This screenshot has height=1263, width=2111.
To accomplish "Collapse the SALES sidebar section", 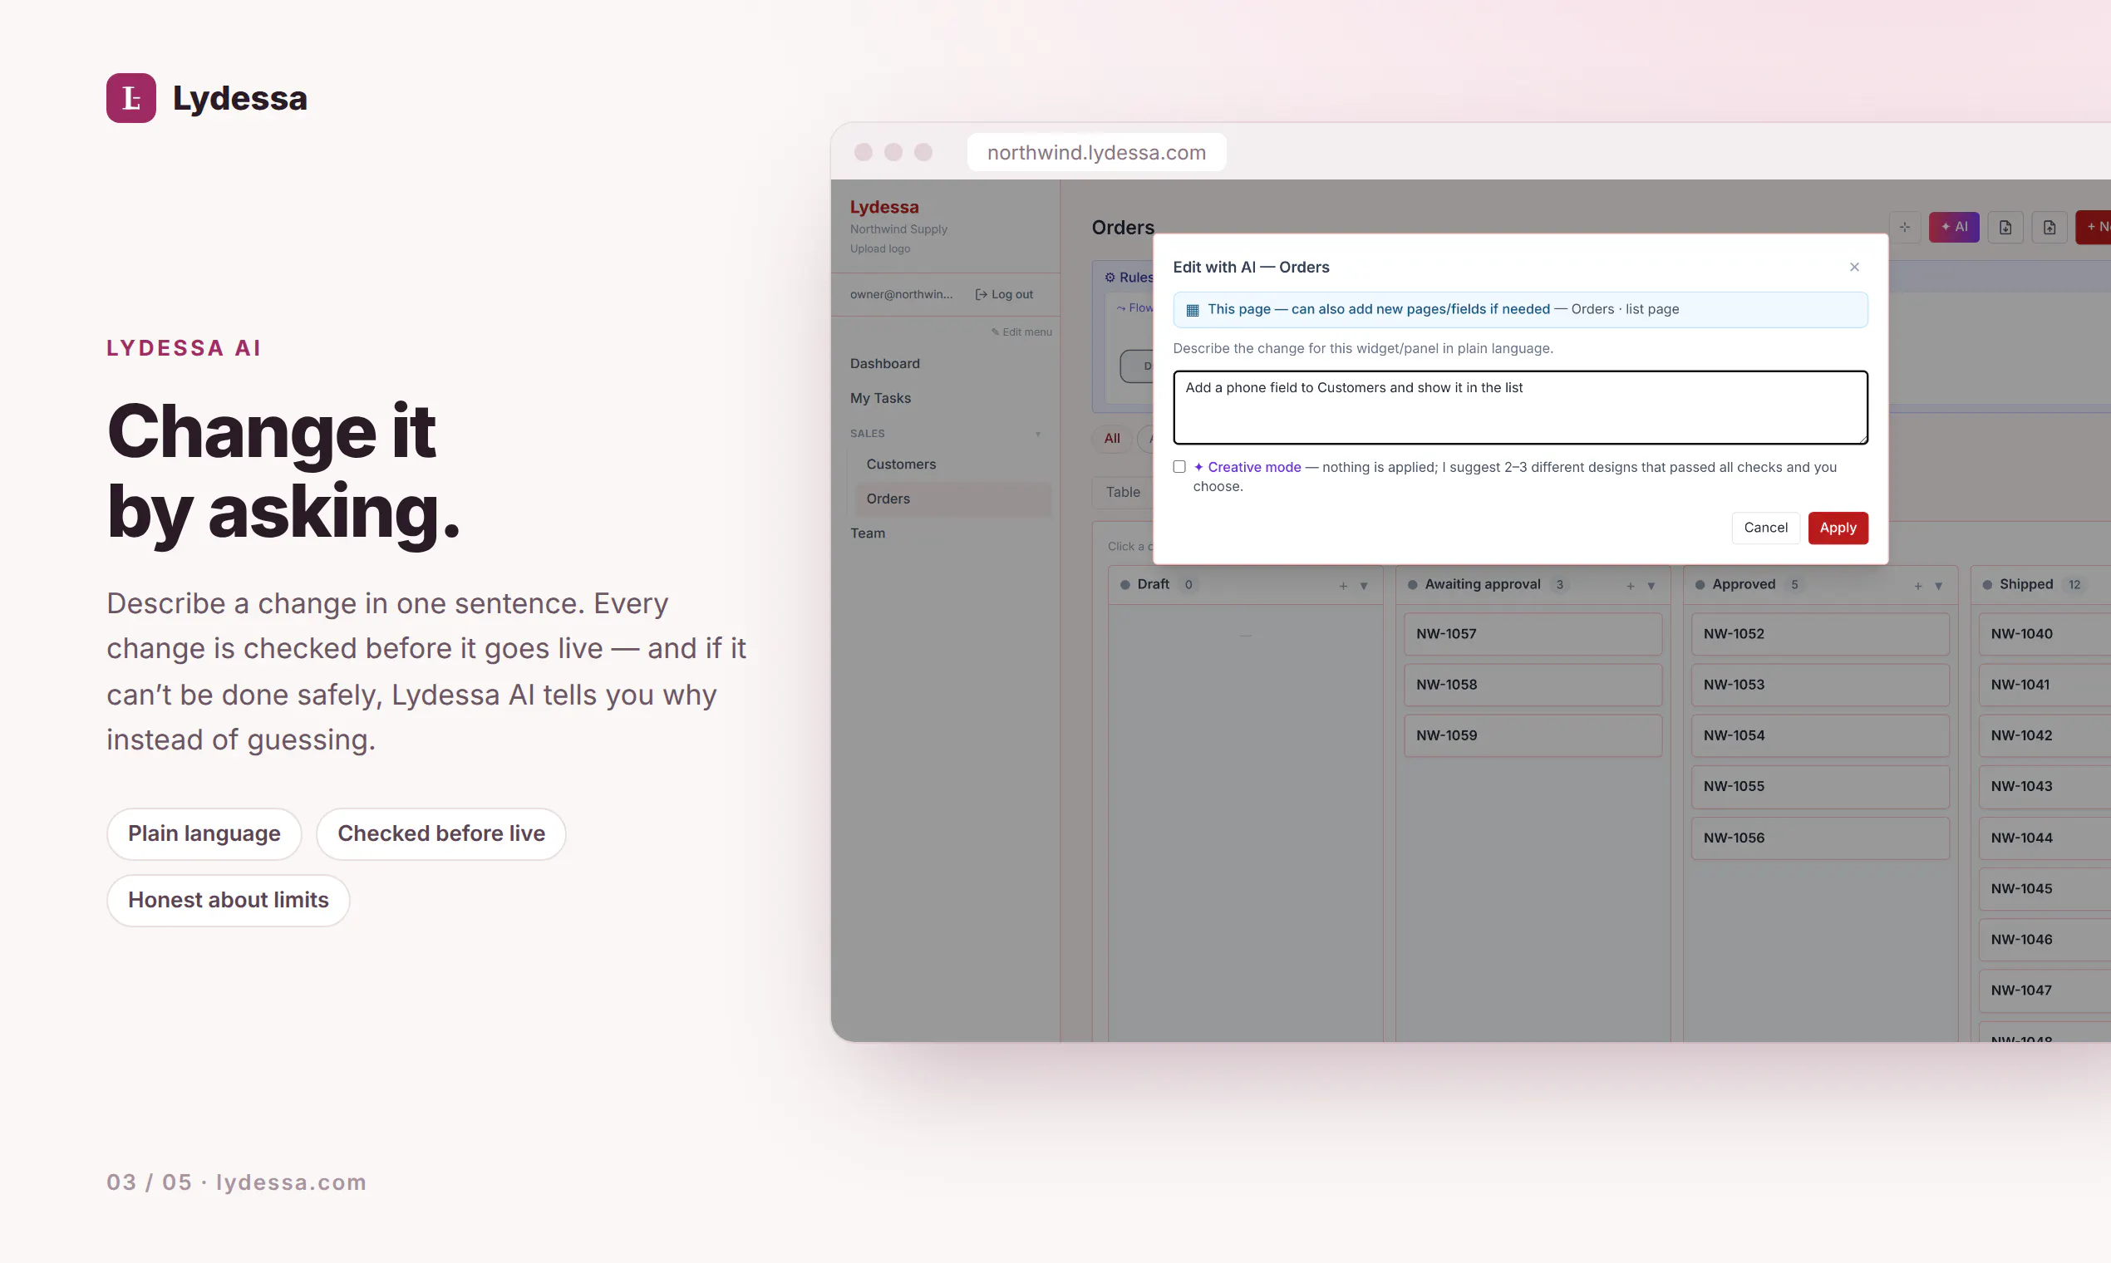I will tap(1037, 434).
